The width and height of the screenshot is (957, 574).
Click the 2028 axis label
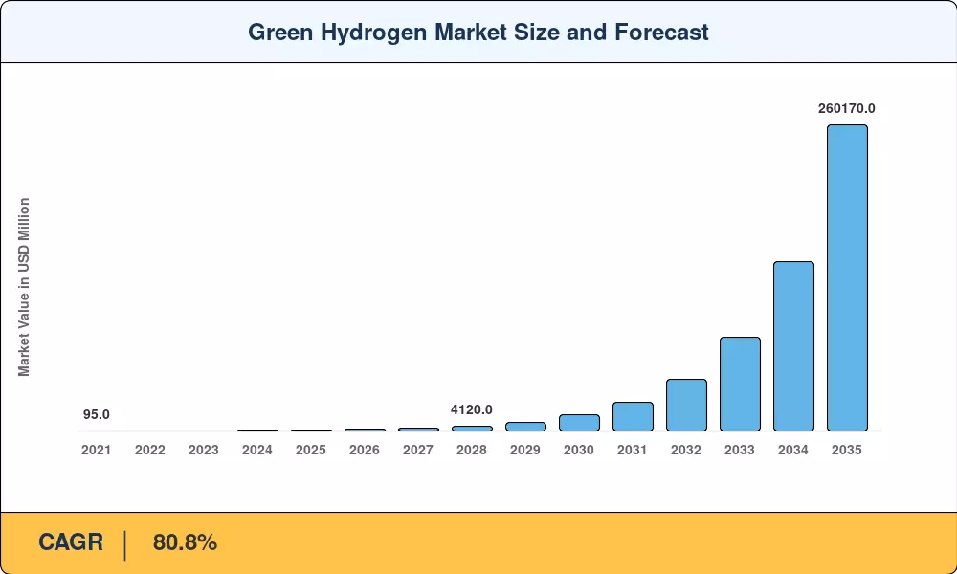point(472,451)
